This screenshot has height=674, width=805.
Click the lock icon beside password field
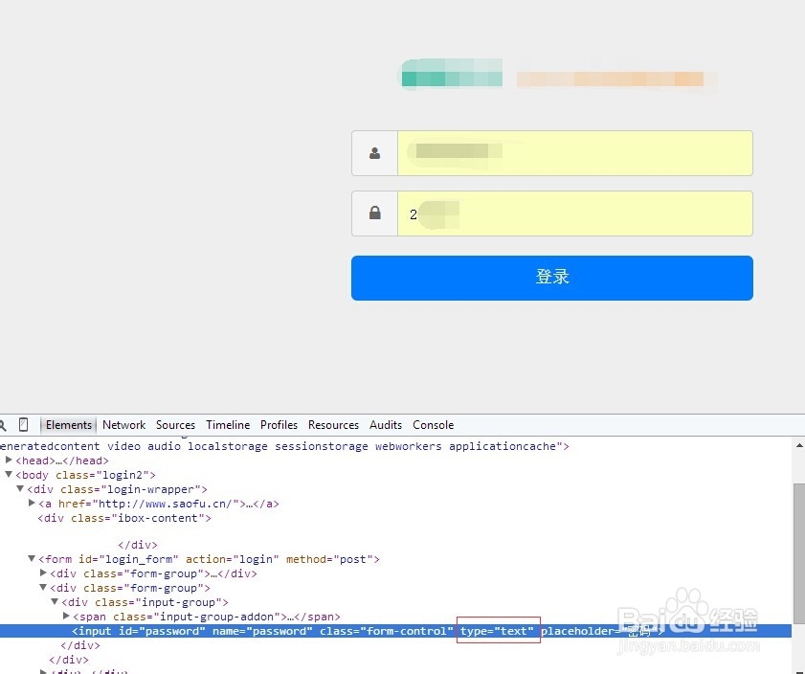click(x=375, y=213)
